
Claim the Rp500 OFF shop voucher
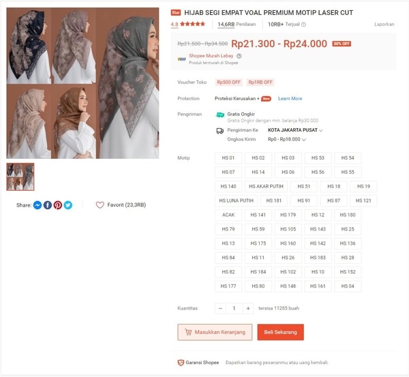pos(228,82)
